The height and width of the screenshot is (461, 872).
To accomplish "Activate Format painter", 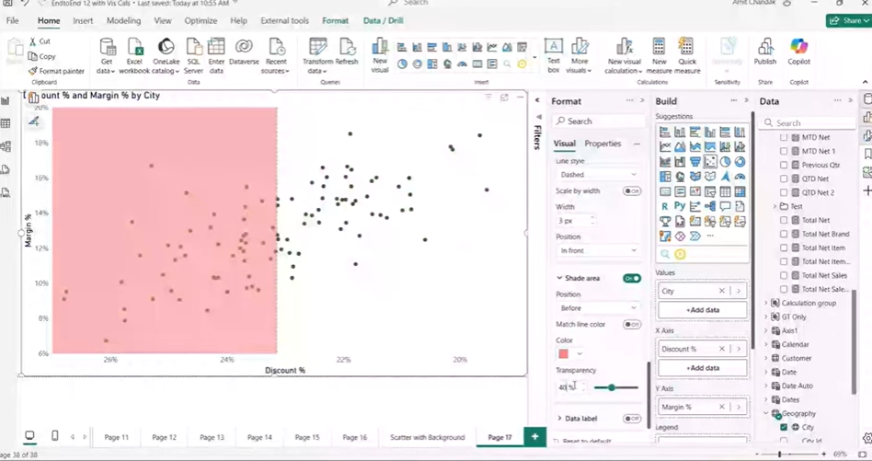I will click(57, 71).
